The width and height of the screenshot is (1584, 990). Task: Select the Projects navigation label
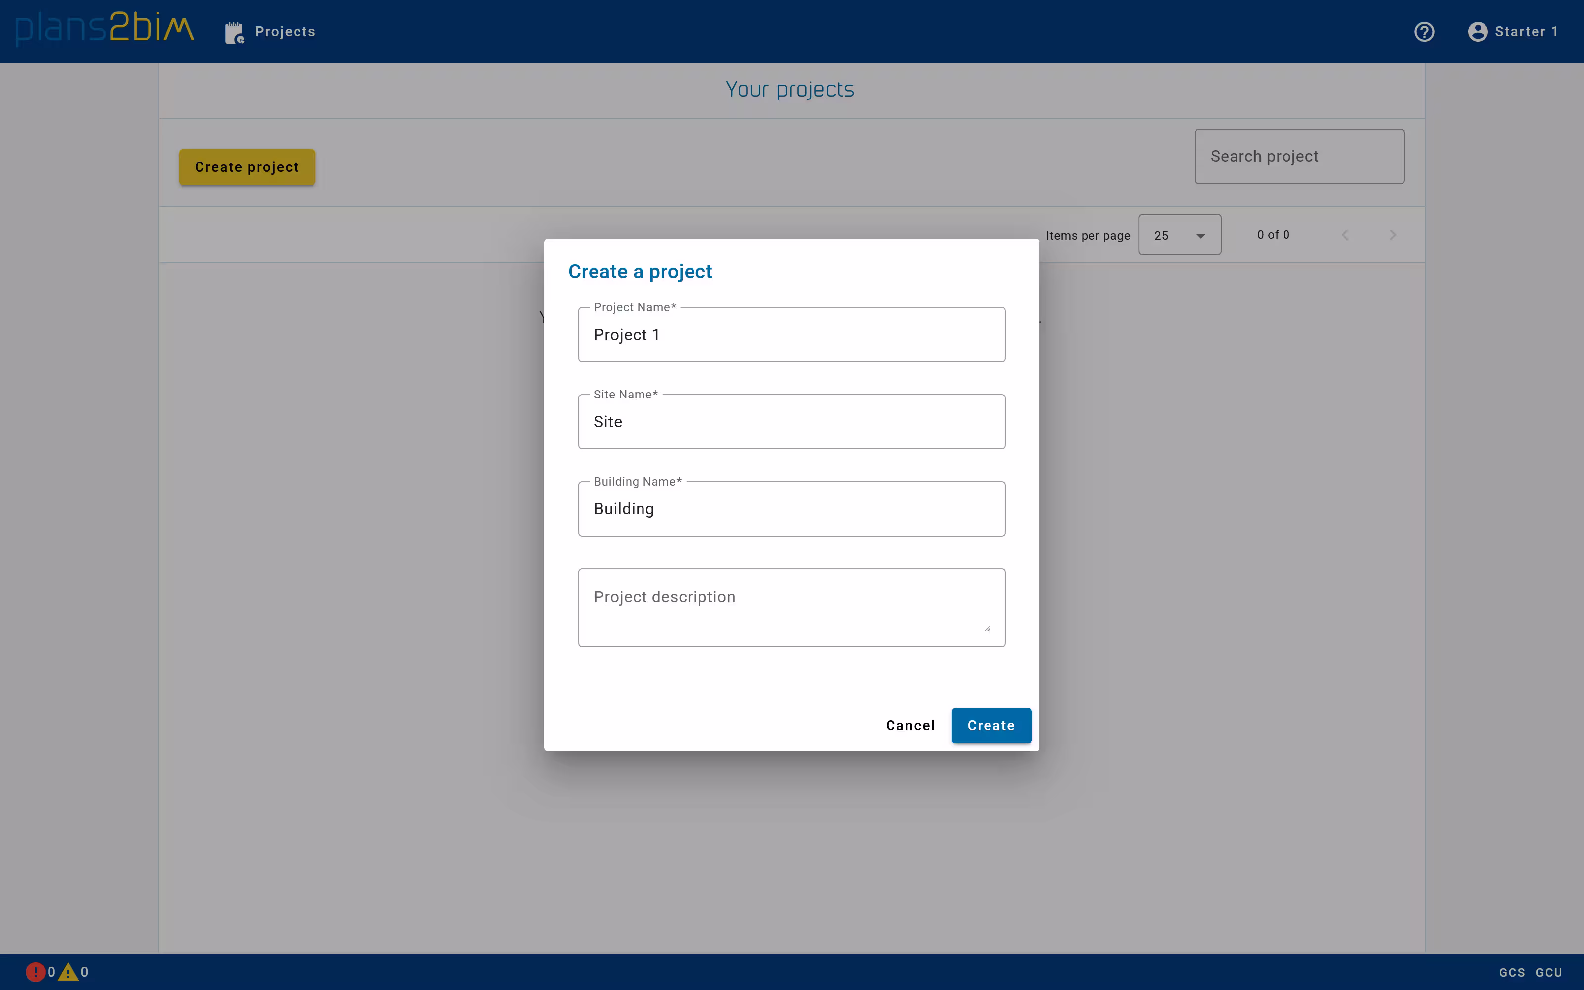click(x=286, y=31)
